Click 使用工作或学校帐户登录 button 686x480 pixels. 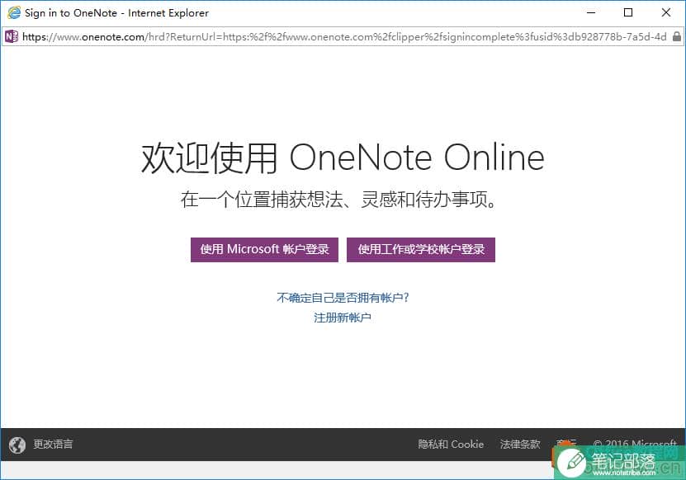tap(421, 250)
